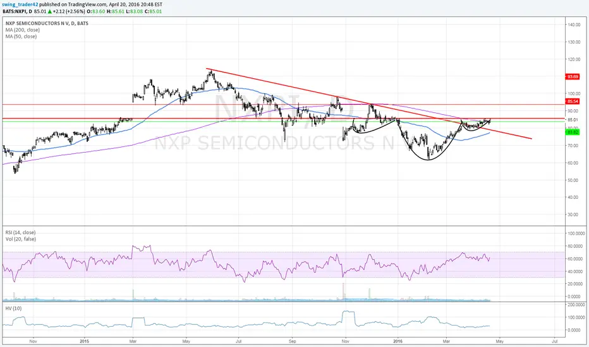Select the HV (10) indicator label

pos(13,309)
